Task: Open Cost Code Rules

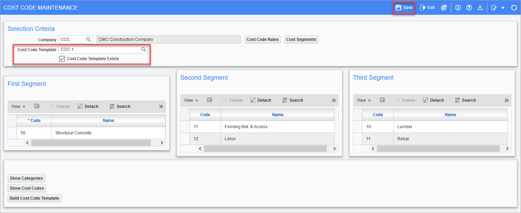Action: pos(263,40)
